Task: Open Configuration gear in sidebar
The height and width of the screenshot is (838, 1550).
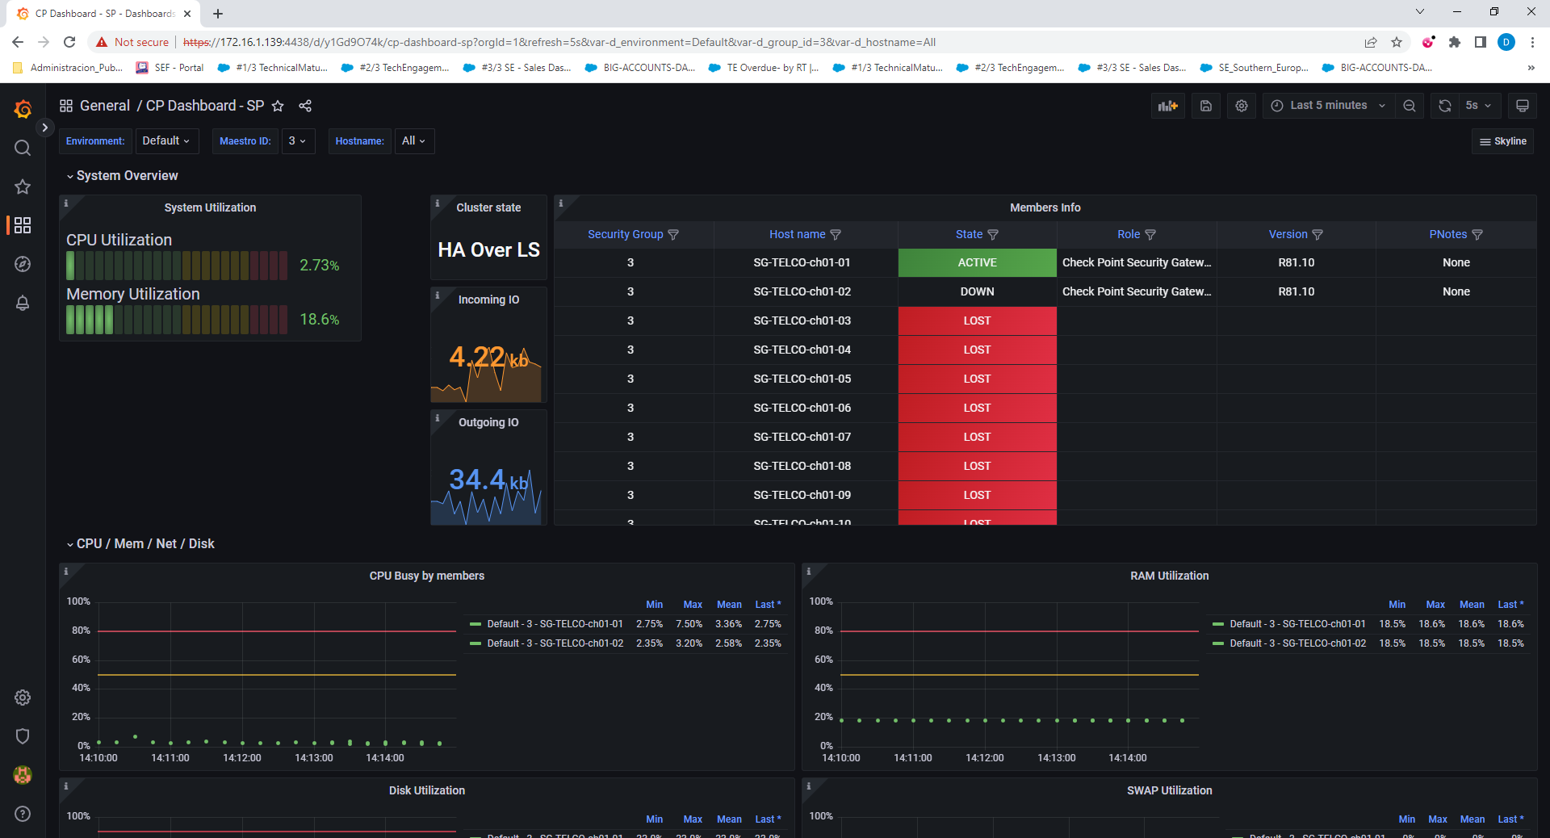Action: coord(23,698)
